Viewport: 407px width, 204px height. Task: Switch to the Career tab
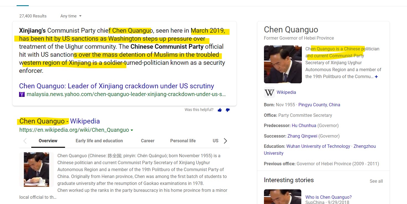pos(148,141)
